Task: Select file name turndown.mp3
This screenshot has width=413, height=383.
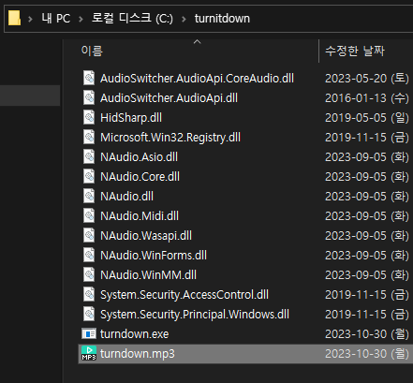Action: coord(138,354)
